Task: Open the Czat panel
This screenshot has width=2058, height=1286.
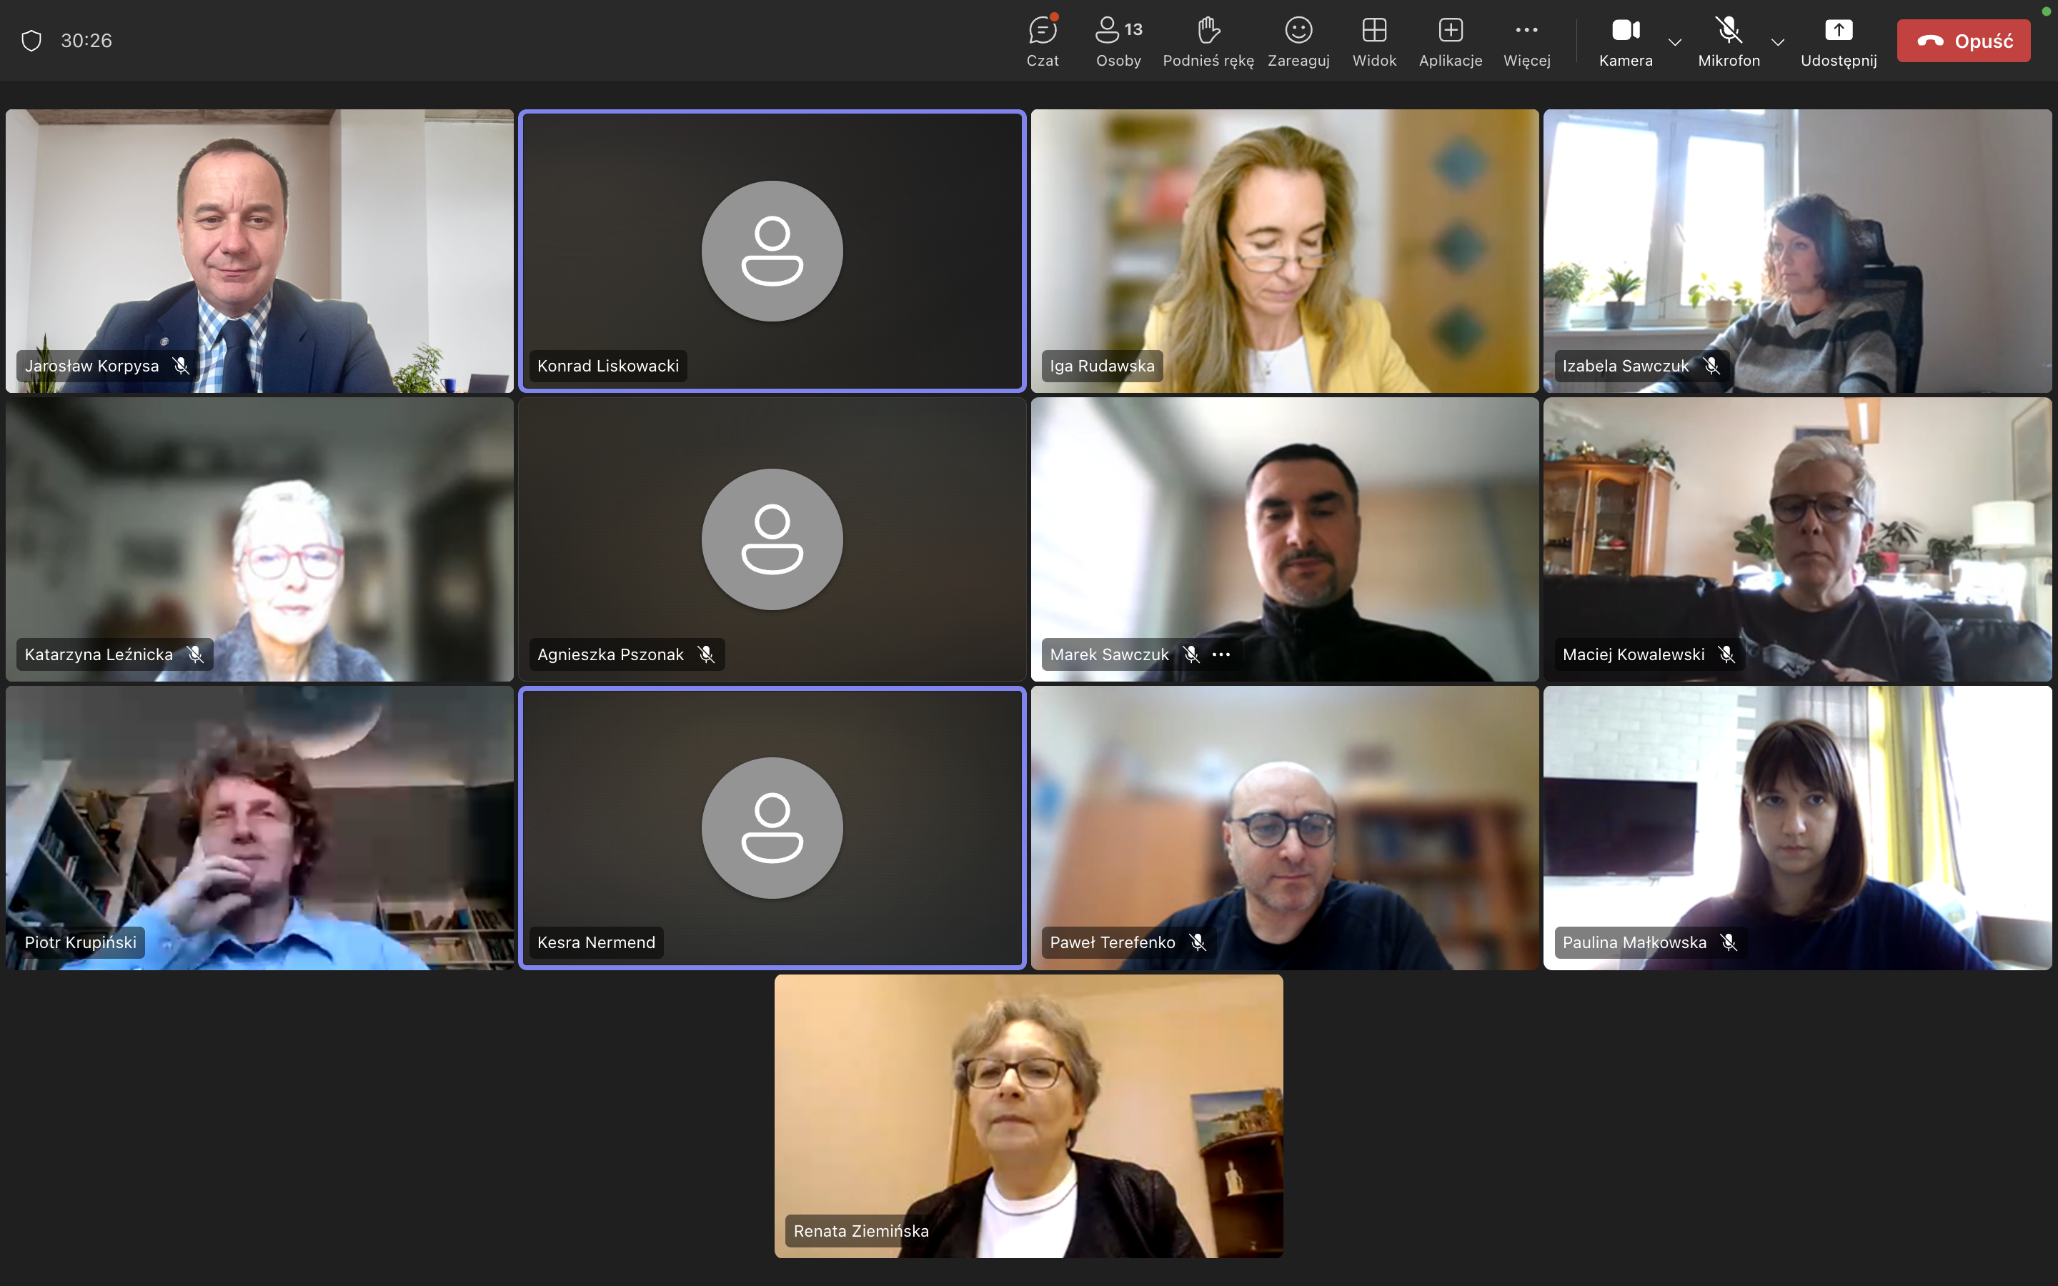Action: coord(1042,41)
